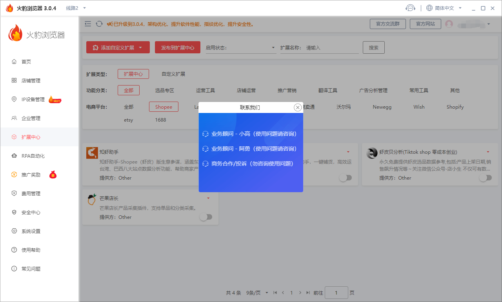
Task: Enable the 虾皮贝分析 extension toggle
Action: pos(486,178)
